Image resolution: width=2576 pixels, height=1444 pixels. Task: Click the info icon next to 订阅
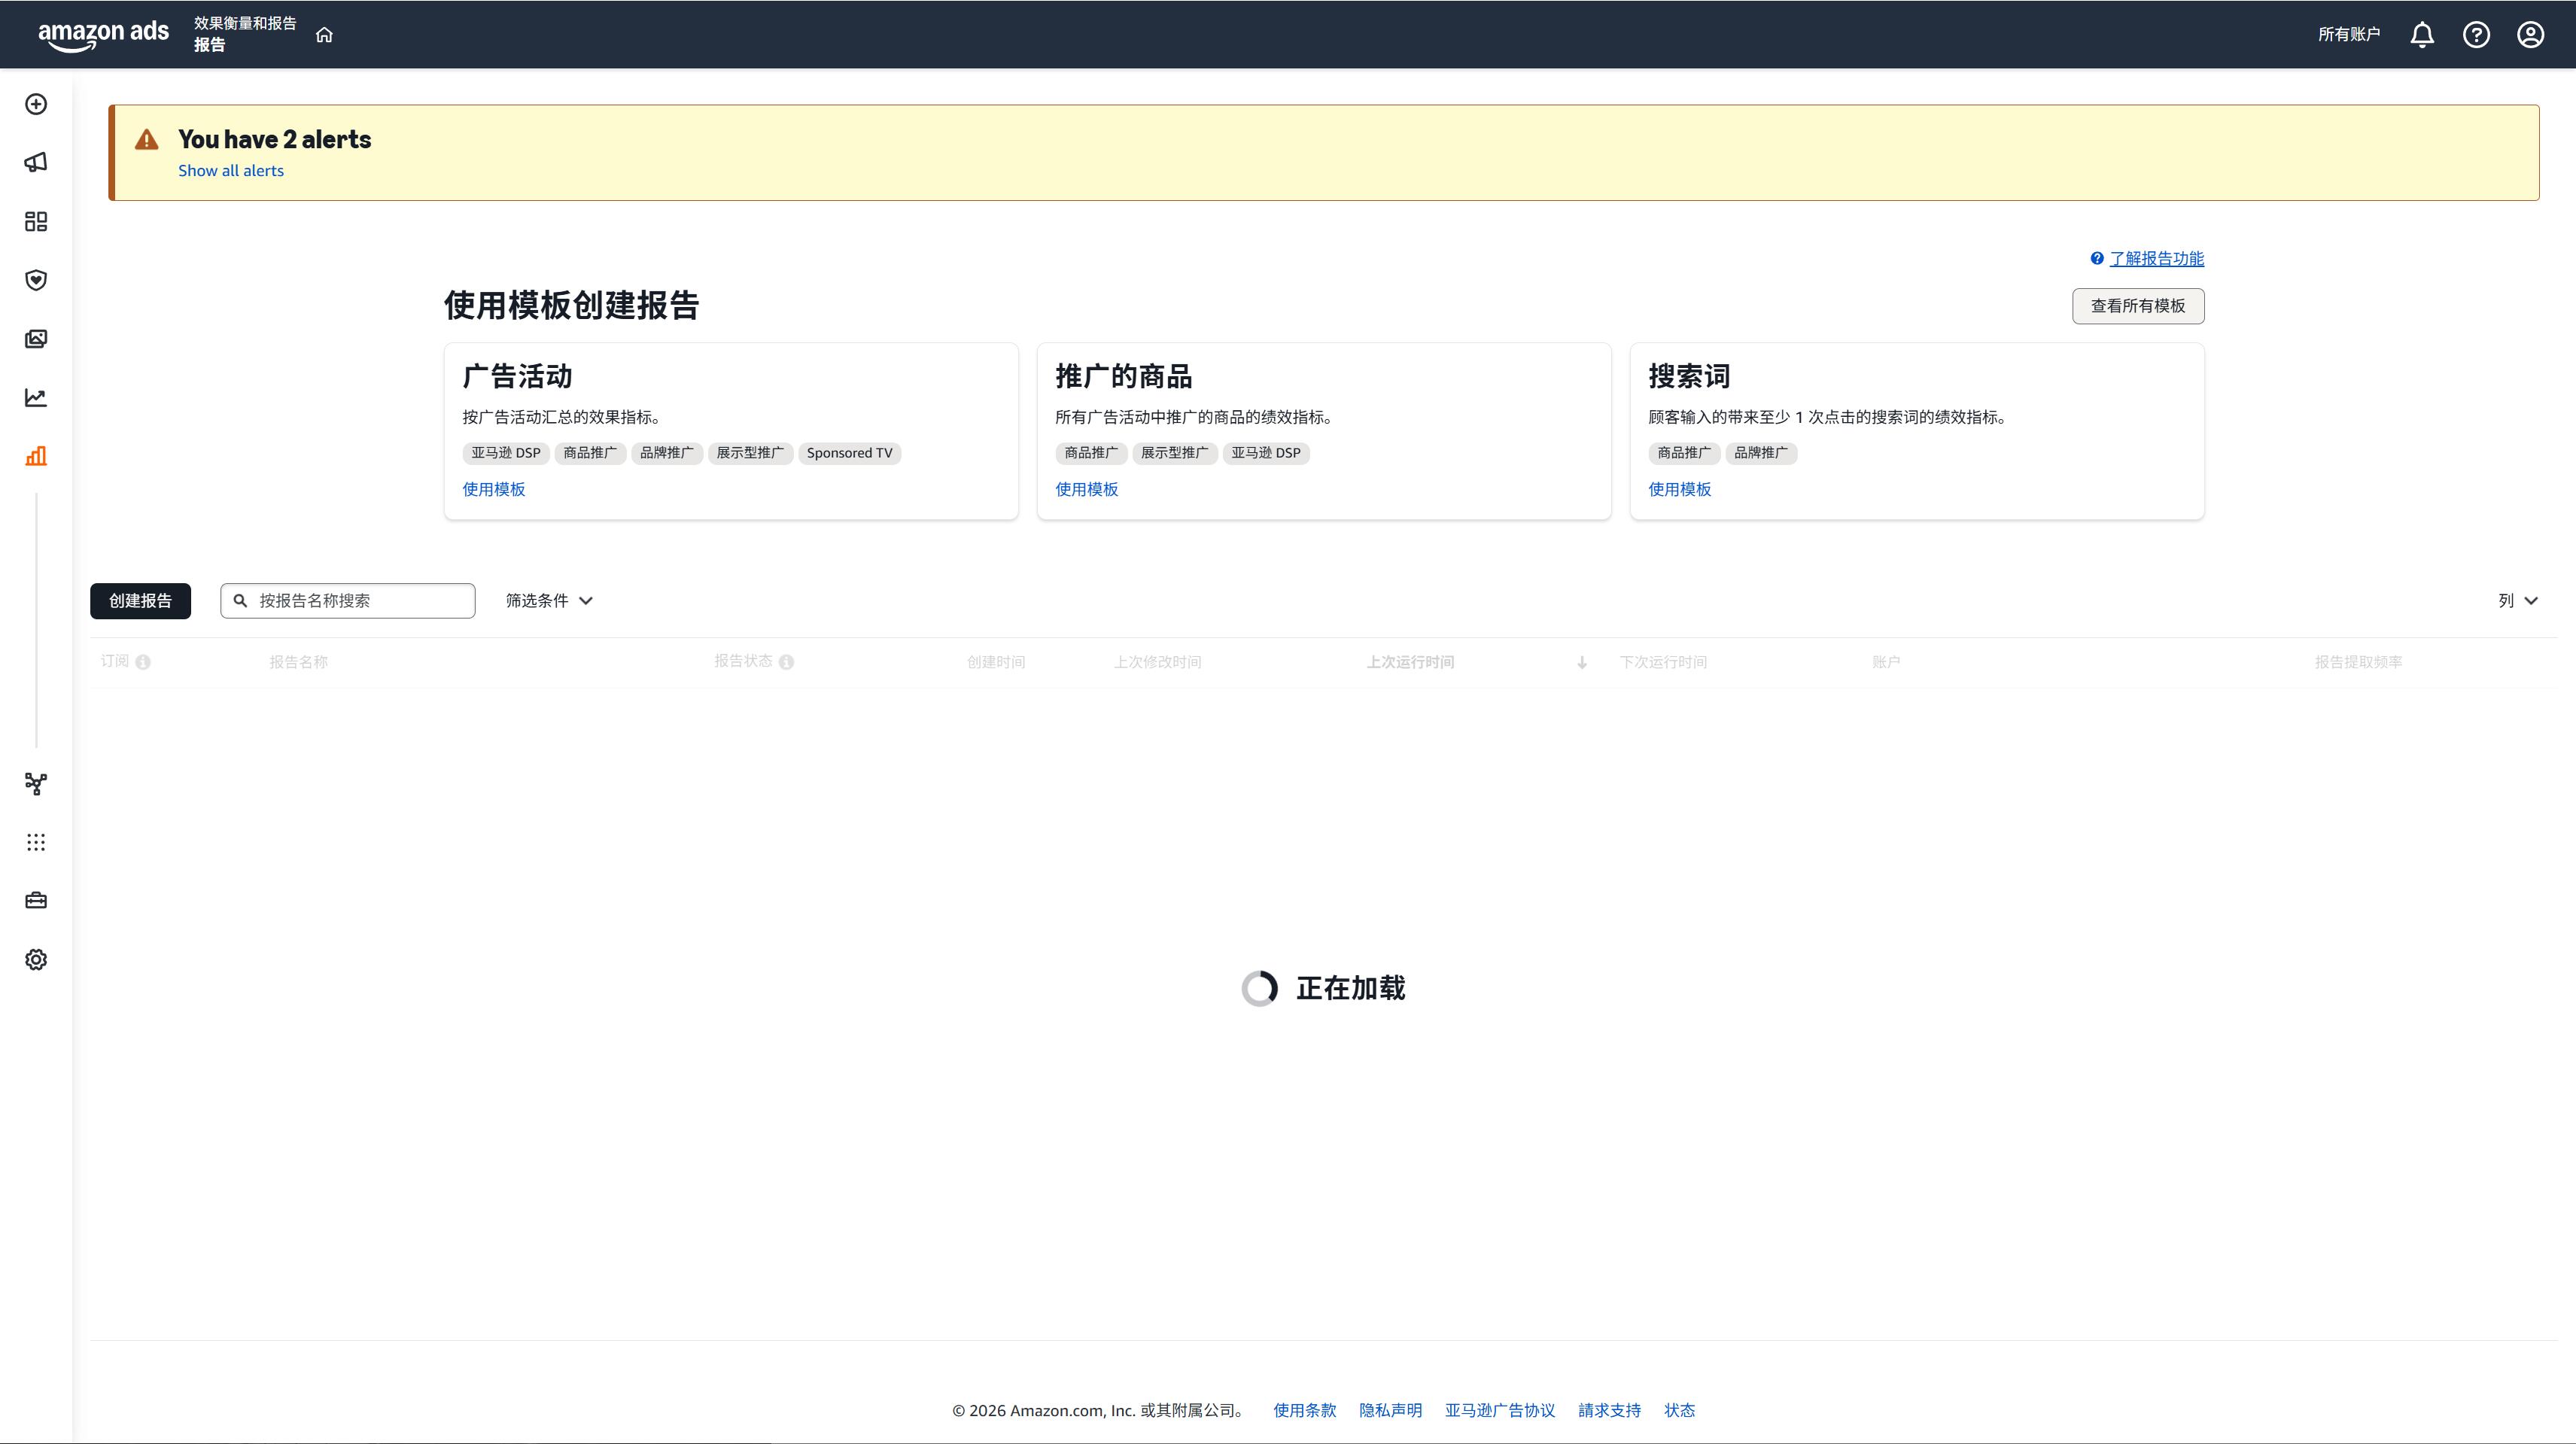tap(143, 662)
